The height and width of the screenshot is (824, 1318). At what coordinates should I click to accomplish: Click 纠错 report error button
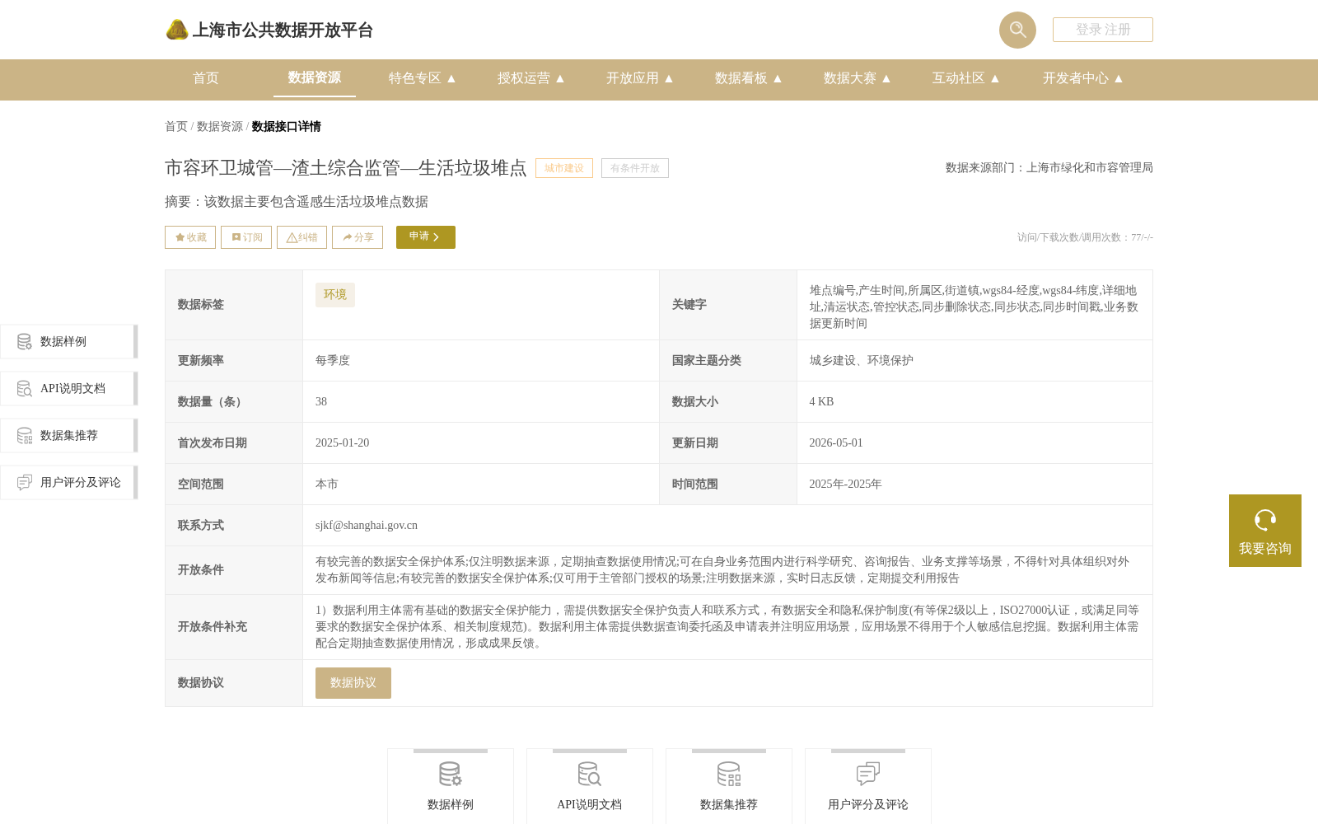(301, 237)
